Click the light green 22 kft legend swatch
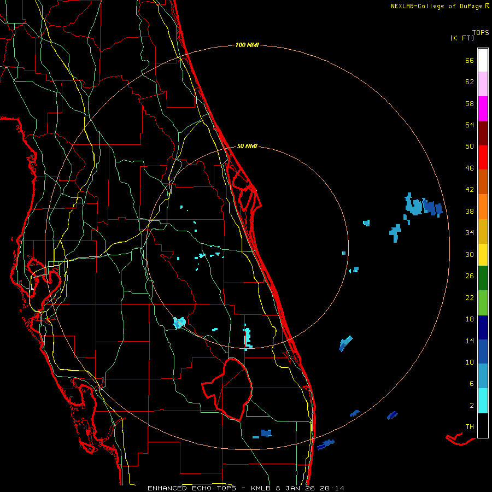This screenshot has height=492, width=492. pos(483,303)
